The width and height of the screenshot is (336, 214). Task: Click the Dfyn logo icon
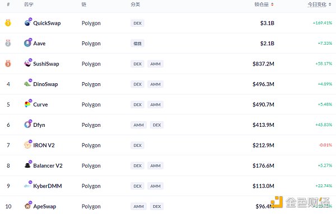click(27, 125)
